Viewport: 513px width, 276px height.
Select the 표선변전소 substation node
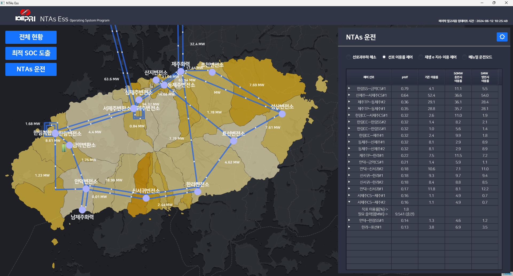(x=234, y=141)
